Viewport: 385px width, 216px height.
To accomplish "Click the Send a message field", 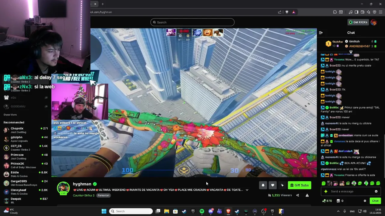I will 350,191.
